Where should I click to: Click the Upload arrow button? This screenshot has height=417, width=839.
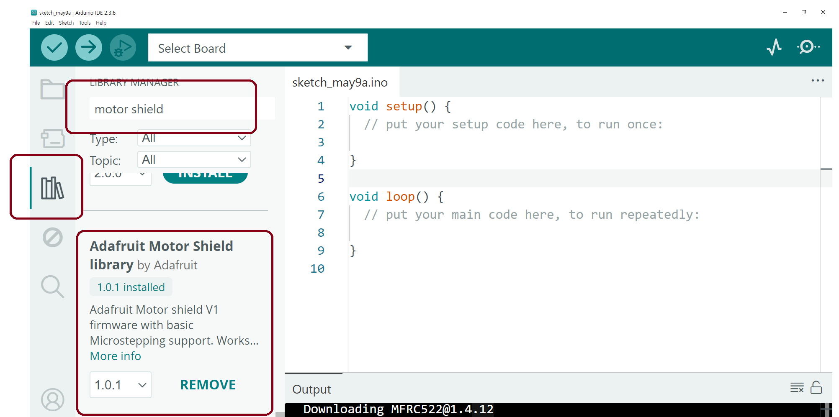[88, 48]
